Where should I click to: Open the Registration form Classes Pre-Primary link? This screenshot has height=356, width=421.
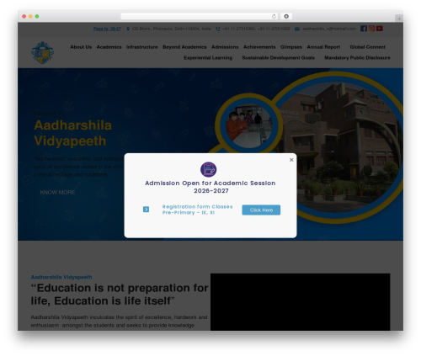(x=197, y=210)
